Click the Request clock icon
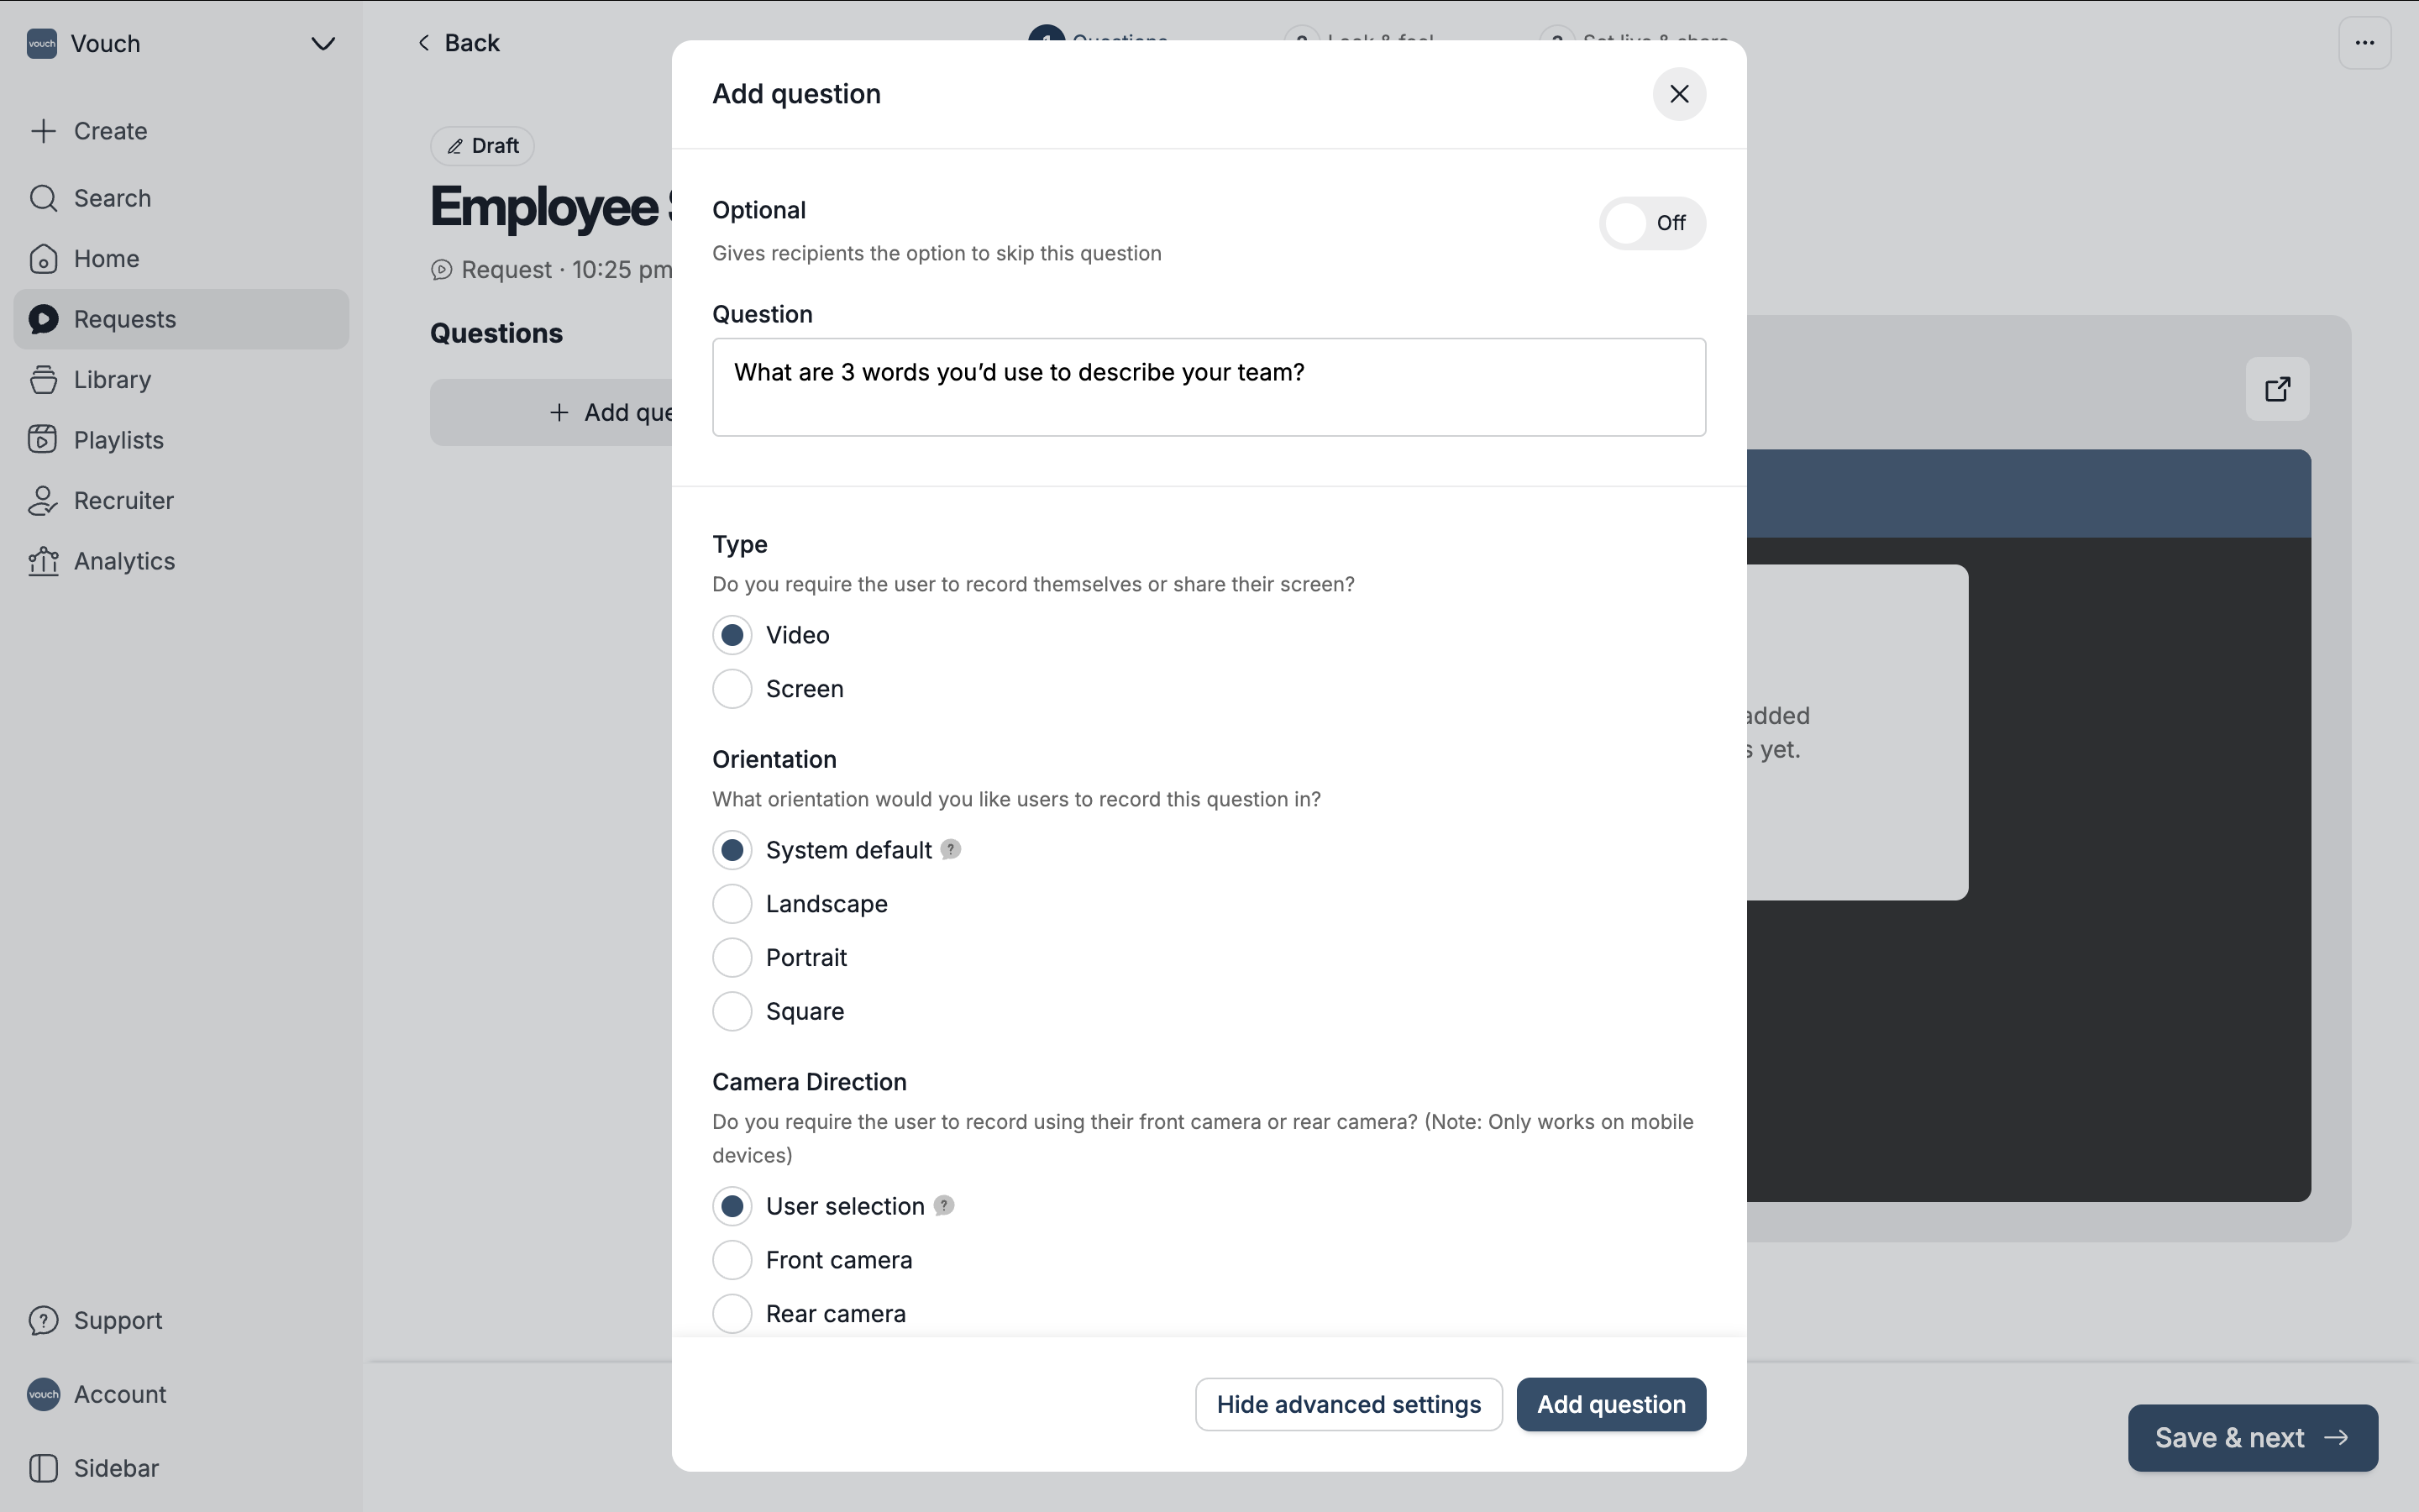This screenshot has width=2419, height=1512. 441,270
